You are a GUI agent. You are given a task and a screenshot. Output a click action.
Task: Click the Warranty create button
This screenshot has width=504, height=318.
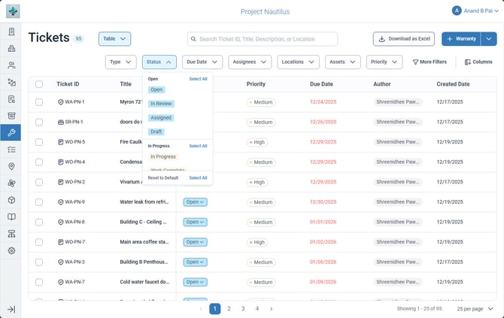tap(461, 39)
